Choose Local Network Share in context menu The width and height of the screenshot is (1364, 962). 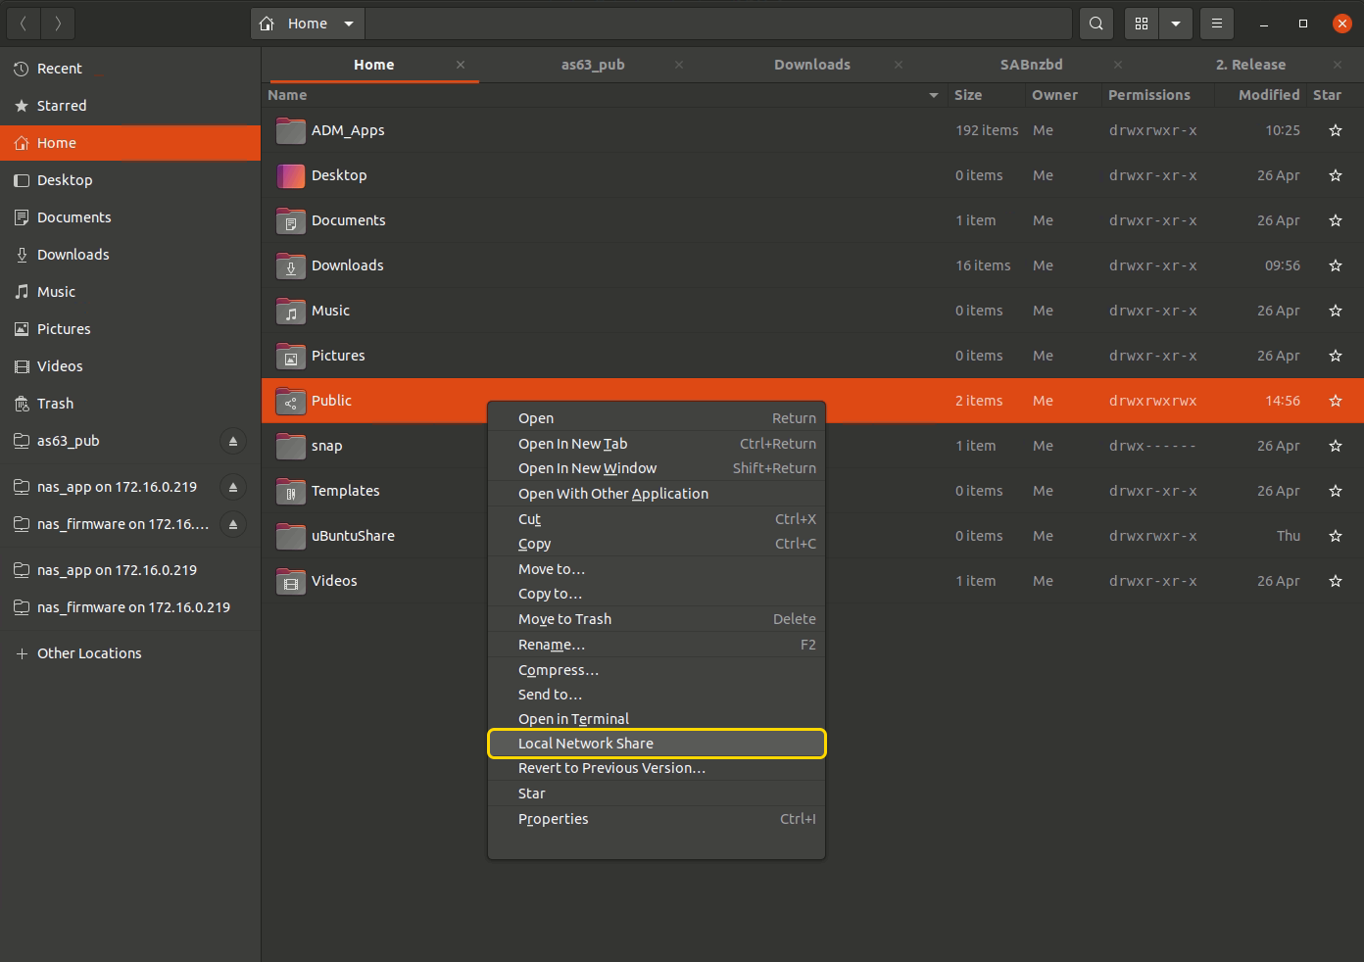click(x=657, y=744)
